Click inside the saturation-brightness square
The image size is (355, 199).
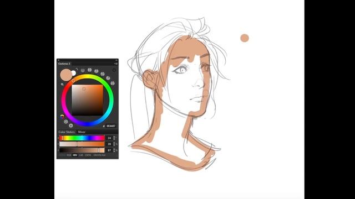[88, 100]
